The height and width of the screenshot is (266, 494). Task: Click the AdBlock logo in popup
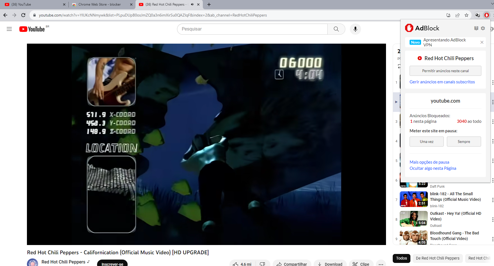(422, 28)
